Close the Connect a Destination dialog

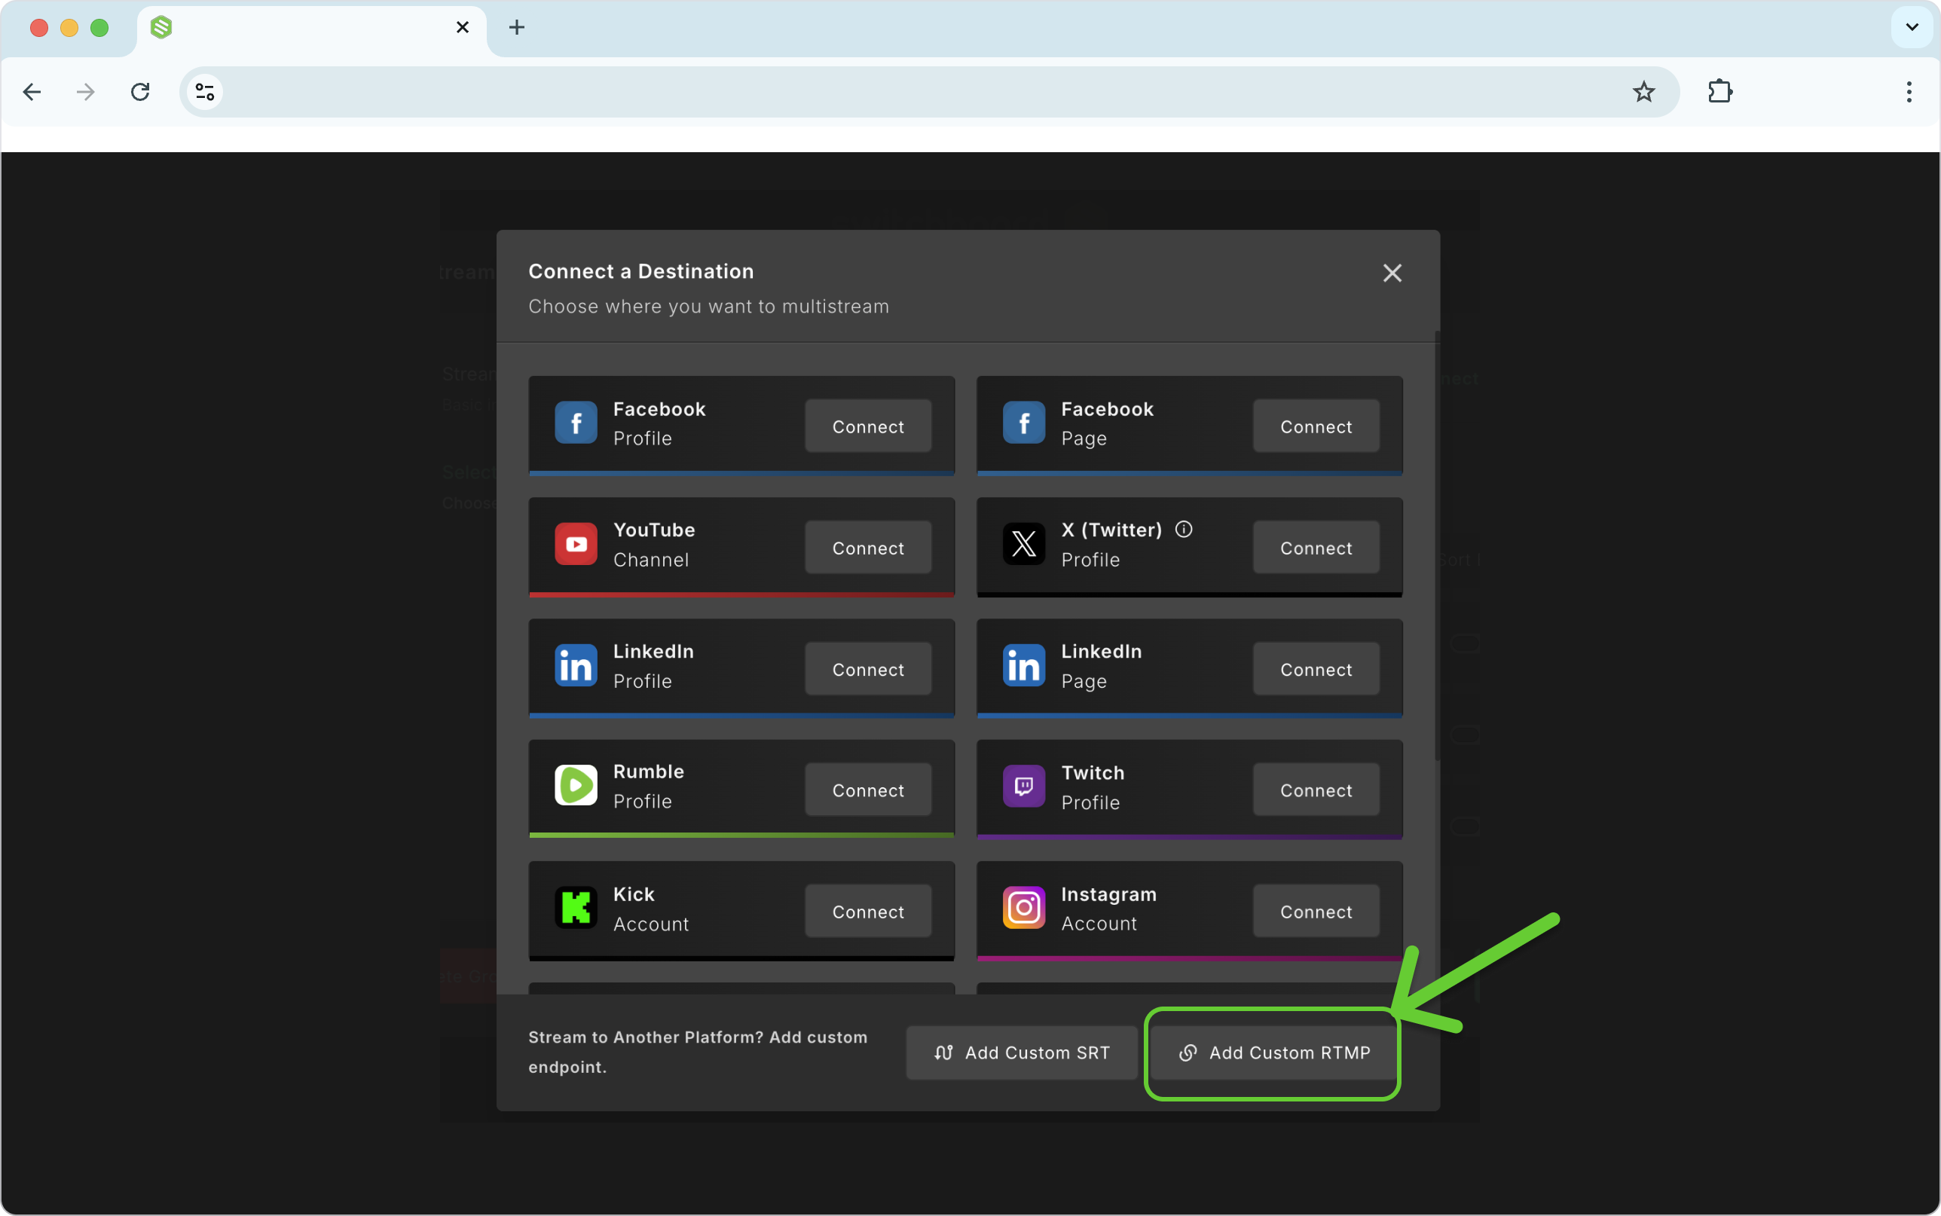(1392, 273)
